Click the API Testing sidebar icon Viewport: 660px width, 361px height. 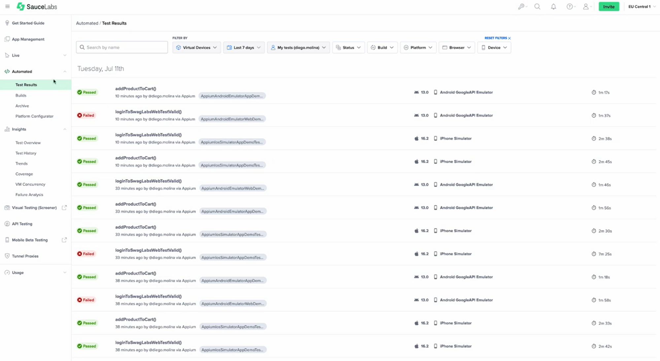7,224
